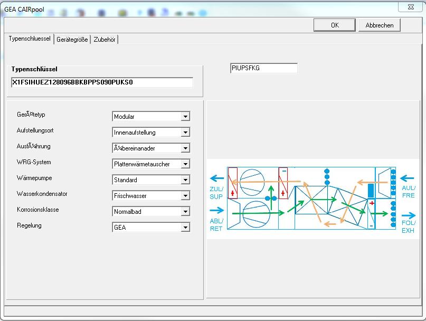Open the Korrosionsklasse dropdown arrow
Viewport: 426px width, 321px height.
185,211
